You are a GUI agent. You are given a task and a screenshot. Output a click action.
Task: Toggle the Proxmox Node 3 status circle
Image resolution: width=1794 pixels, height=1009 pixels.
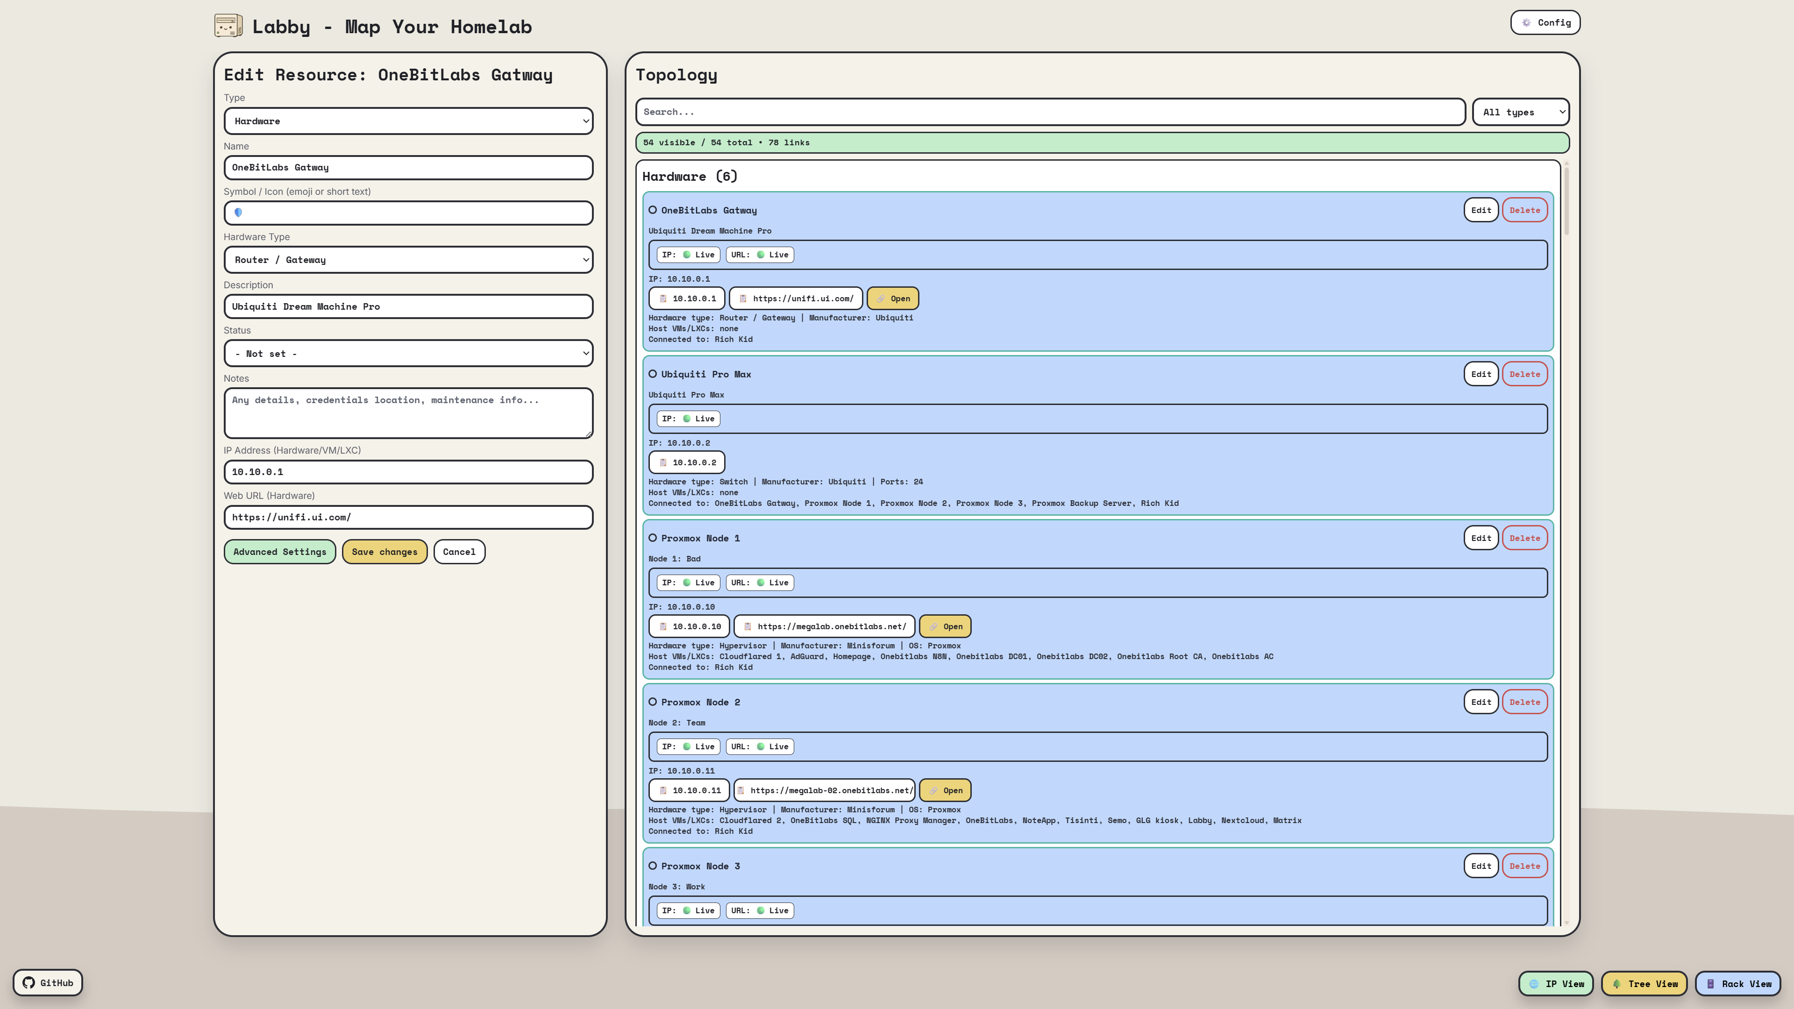pyautogui.click(x=653, y=866)
